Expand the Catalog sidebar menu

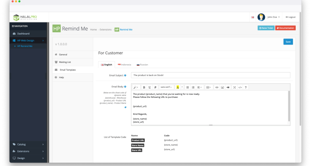28,144
